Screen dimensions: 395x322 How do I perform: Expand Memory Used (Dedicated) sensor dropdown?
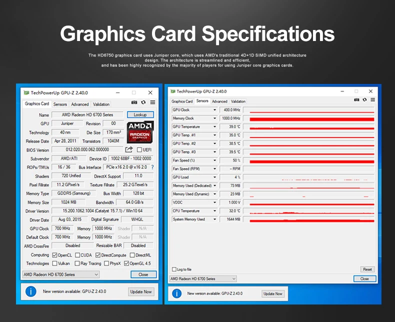coord(214,185)
